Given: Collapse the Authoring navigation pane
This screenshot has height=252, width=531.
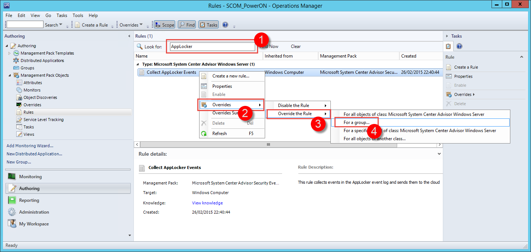Looking at the screenshot, I should coord(129,36).
